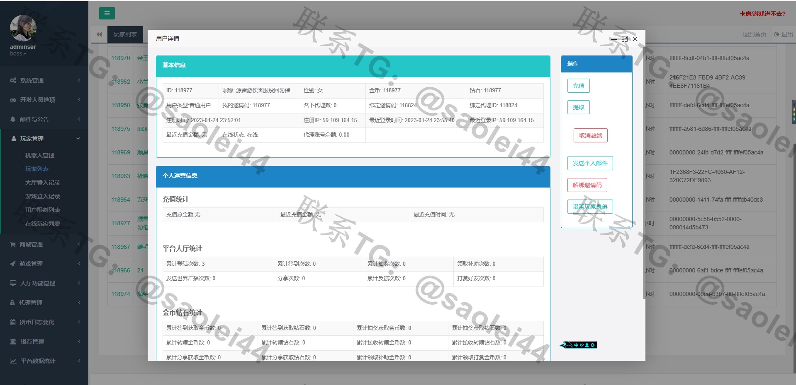Open 在线玩家列表 in the sidebar
Image resolution: width=796 pixels, height=385 pixels.
(x=43, y=224)
